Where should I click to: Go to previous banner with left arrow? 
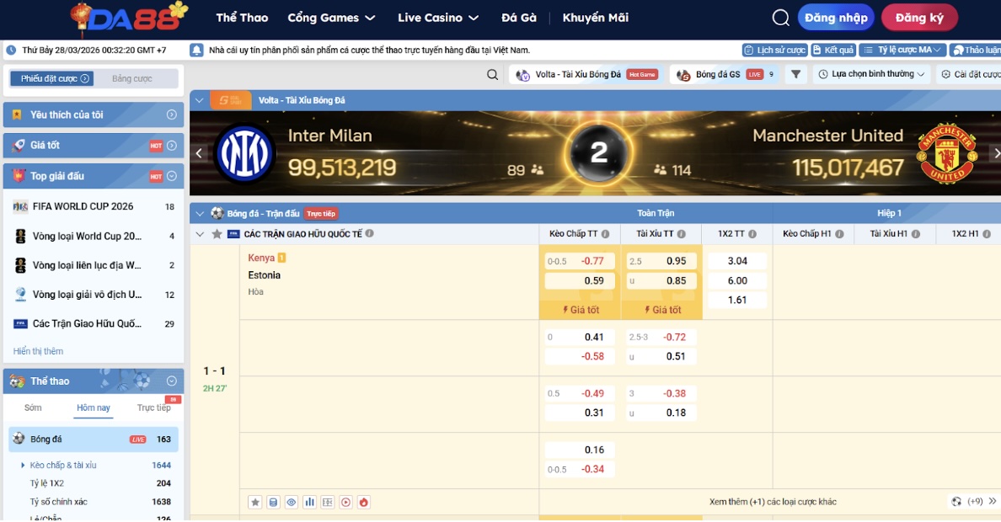[x=199, y=153]
